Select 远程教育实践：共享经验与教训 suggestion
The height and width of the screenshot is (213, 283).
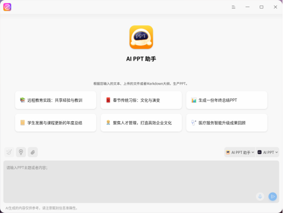[x=56, y=100]
